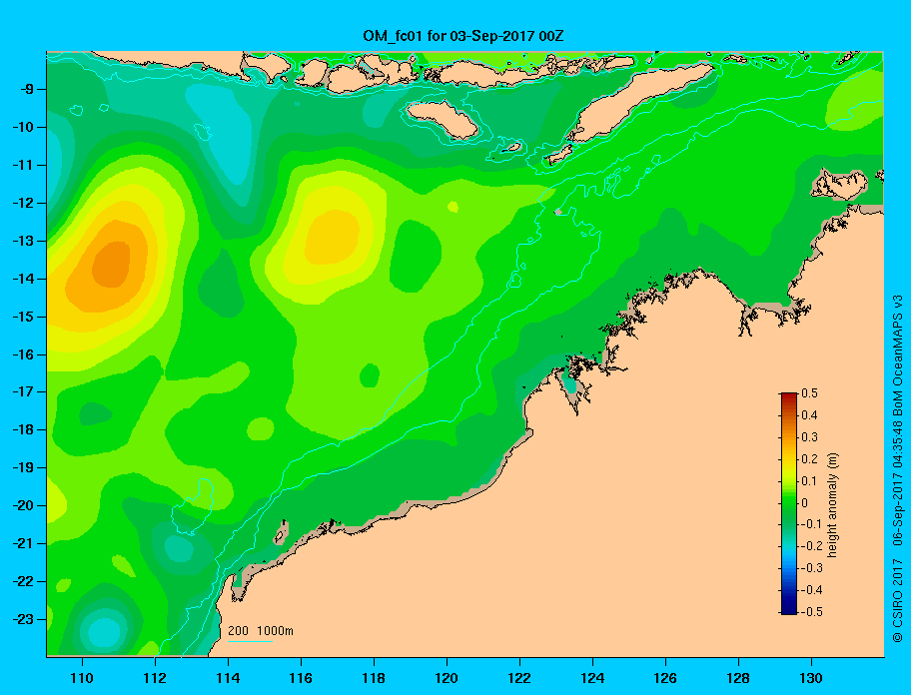Click latitude label -10 on the y-axis
This screenshot has width=911, height=695.
[x=23, y=127]
